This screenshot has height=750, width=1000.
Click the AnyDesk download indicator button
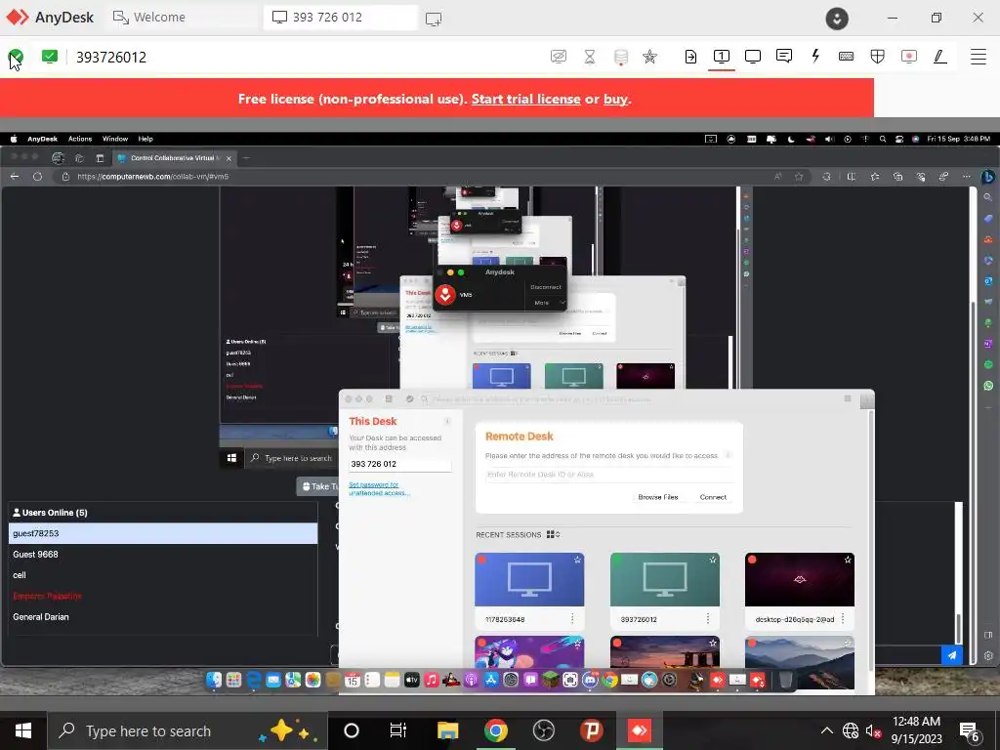point(837,18)
